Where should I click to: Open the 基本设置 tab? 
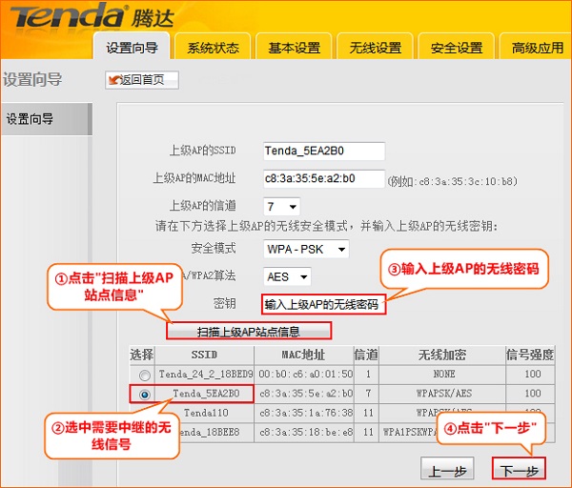coord(294,48)
